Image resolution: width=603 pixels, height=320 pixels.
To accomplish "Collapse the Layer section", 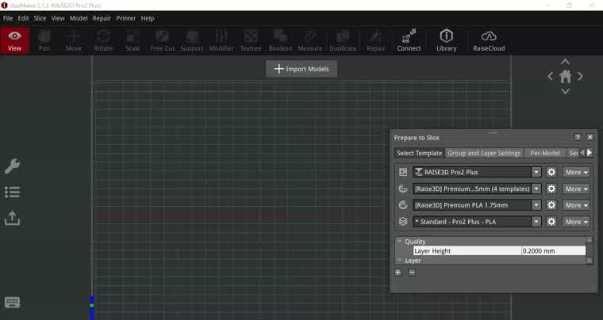I will tap(399, 260).
